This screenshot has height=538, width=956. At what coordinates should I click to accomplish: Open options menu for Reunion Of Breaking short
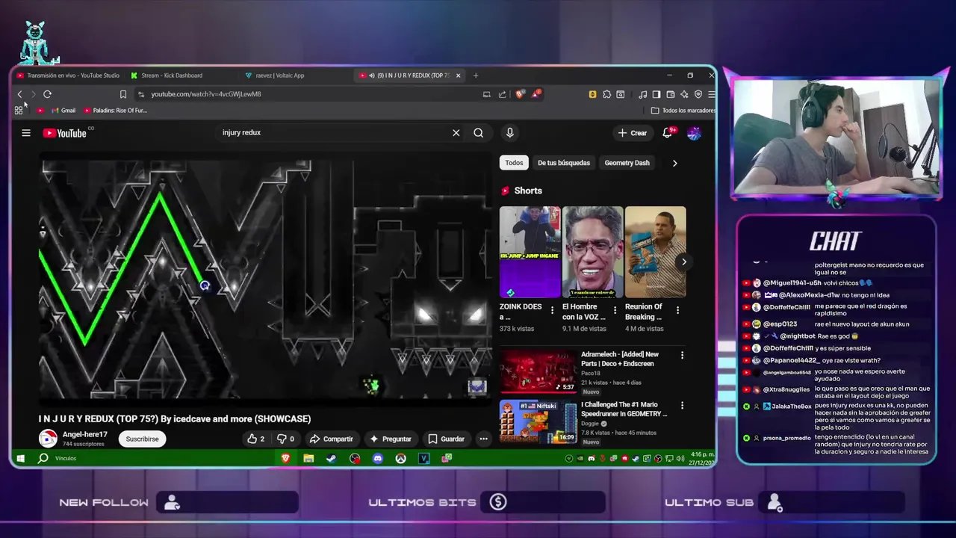[677, 310]
